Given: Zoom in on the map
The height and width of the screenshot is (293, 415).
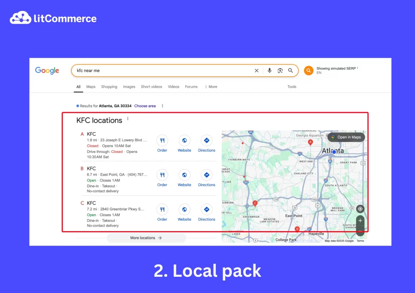Looking at the screenshot, I should (x=360, y=221).
